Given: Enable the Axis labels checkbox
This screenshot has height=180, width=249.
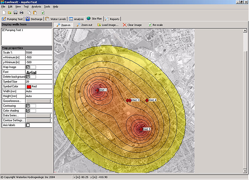Looking at the screenshot, I should coord(28,125).
